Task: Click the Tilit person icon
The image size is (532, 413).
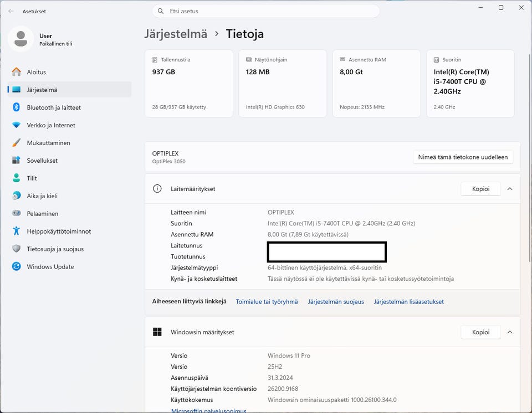Action: pos(16,178)
